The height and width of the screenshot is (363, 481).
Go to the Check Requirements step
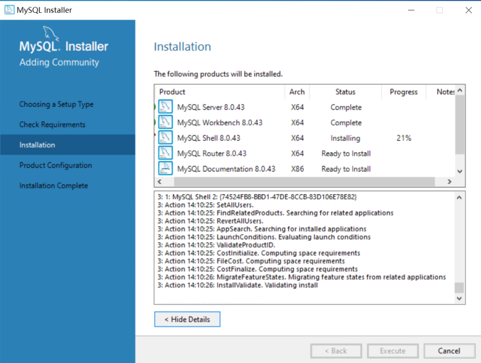pyautogui.click(x=53, y=124)
